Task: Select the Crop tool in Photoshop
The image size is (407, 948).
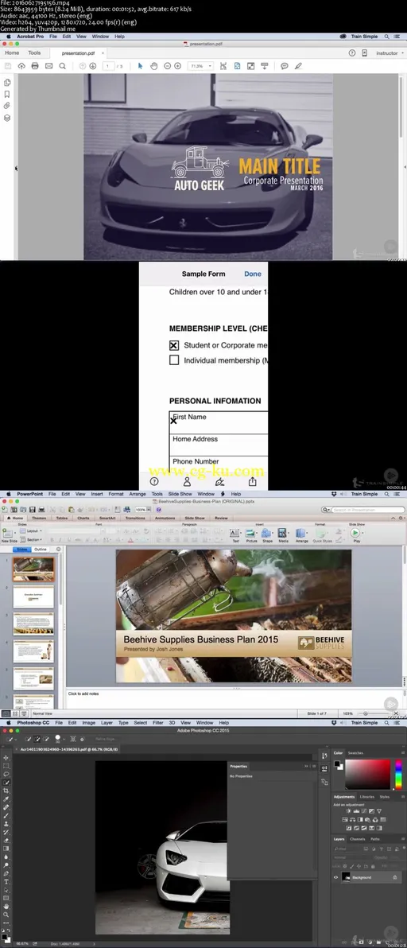Action: [6, 791]
